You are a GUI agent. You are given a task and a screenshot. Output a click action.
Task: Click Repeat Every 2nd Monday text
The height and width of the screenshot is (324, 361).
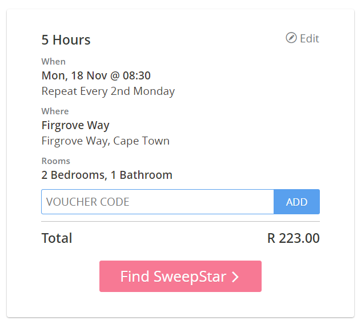pyautogui.click(x=108, y=91)
